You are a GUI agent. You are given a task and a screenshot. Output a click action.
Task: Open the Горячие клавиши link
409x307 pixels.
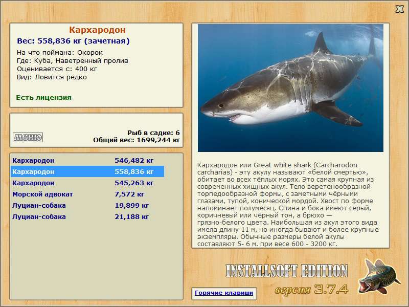click(x=224, y=293)
